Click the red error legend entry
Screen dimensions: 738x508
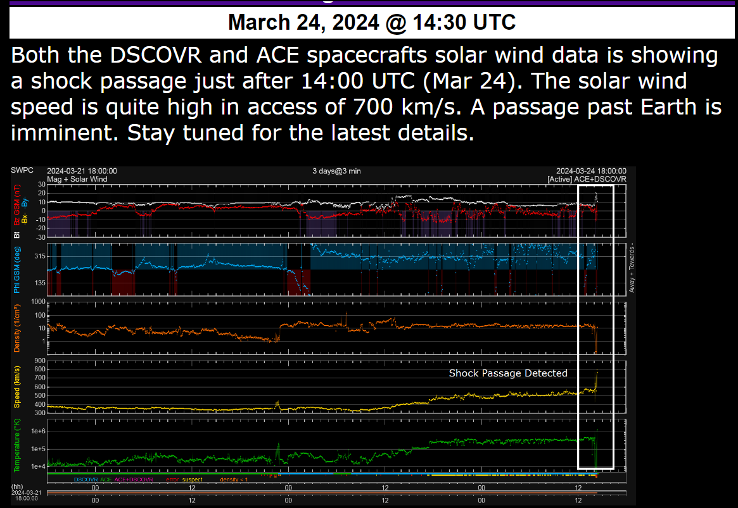(x=172, y=480)
